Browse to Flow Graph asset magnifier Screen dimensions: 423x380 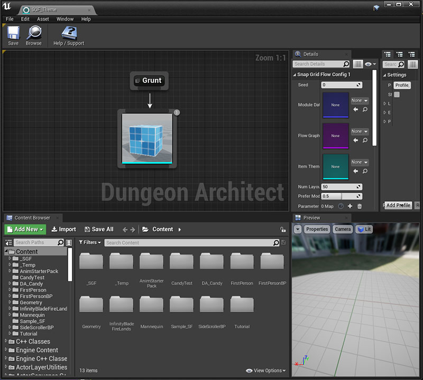point(365,140)
